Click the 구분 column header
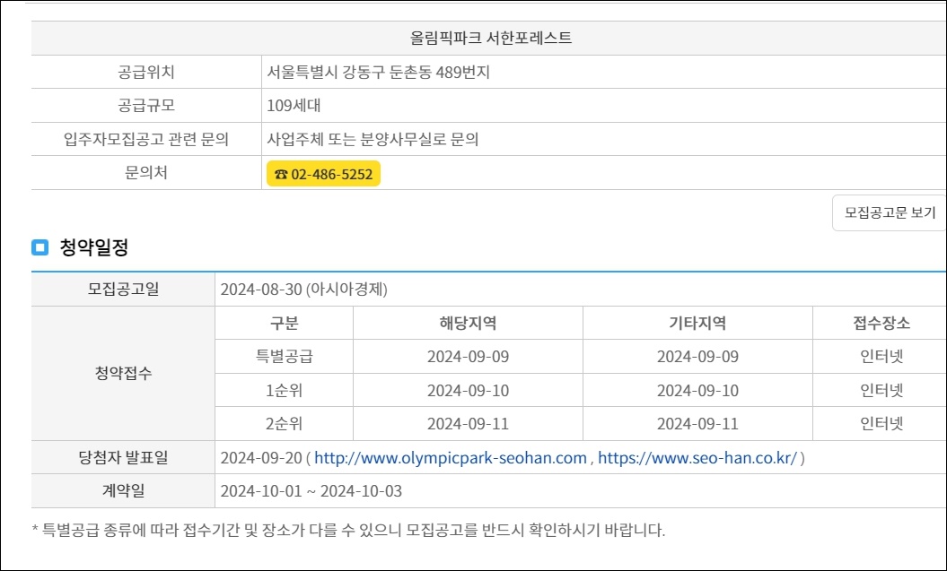 click(x=284, y=324)
